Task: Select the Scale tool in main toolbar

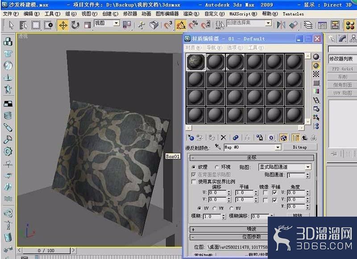Action: click(x=87, y=25)
